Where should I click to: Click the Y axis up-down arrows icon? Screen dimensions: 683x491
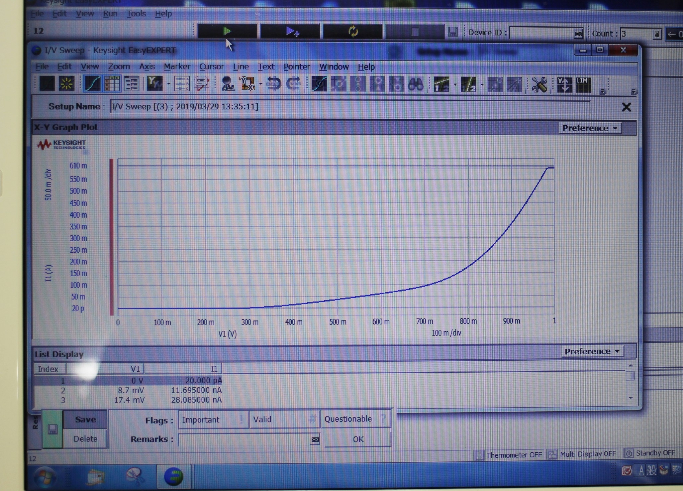[564, 85]
